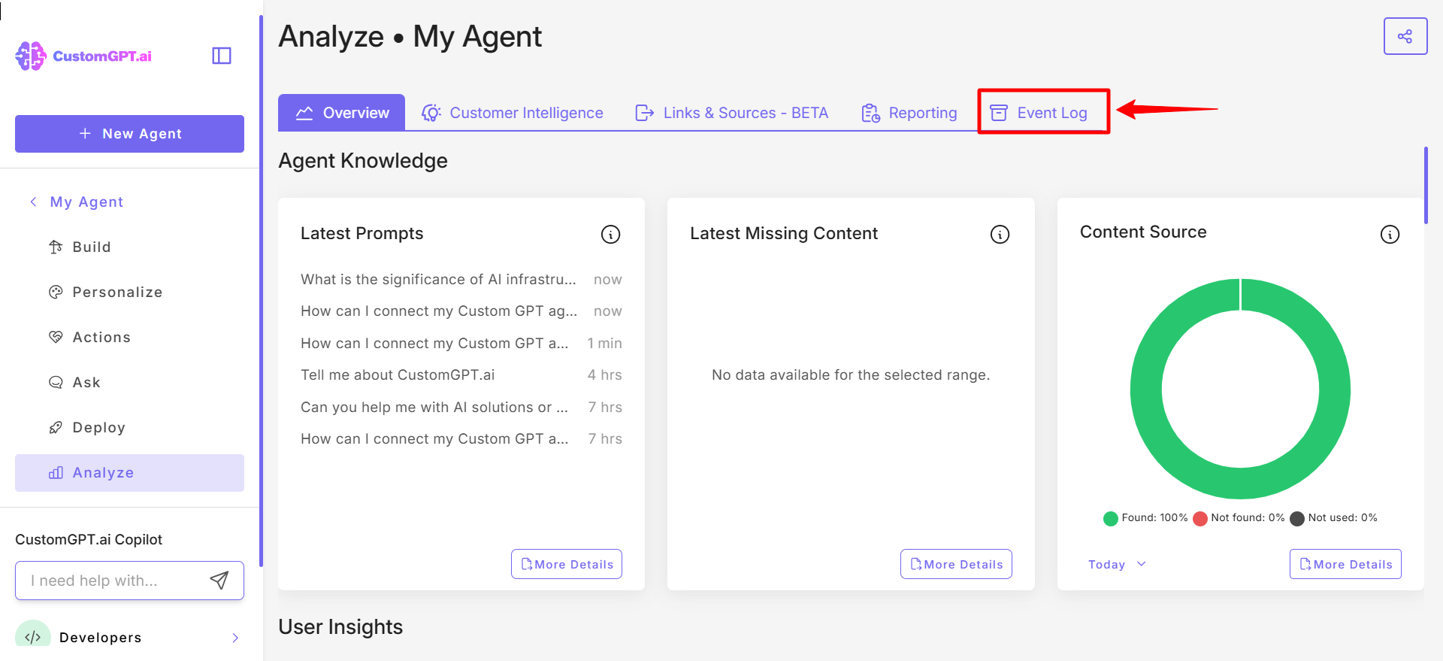Image resolution: width=1443 pixels, height=661 pixels.
Task: Switch to Customer Intelligence tab
Action: click(512, 113)
